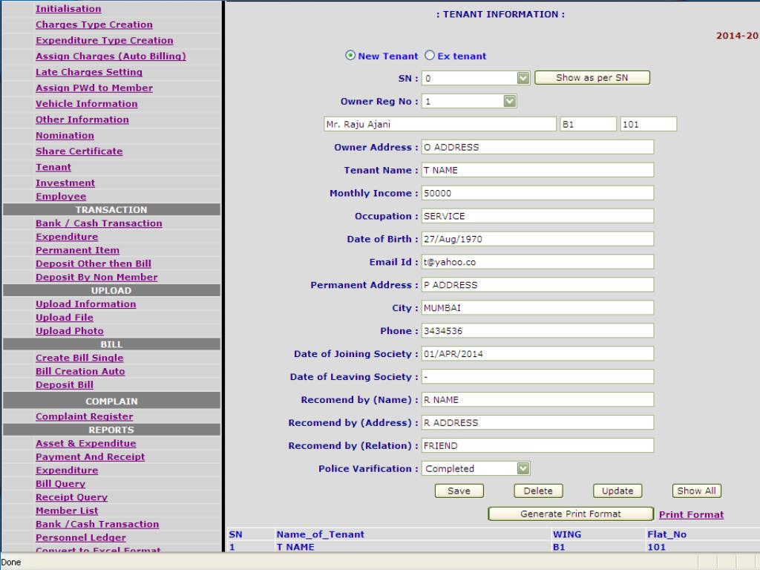Open Create Bill Single link
The image size is (760, 570).
pos(79,358)
